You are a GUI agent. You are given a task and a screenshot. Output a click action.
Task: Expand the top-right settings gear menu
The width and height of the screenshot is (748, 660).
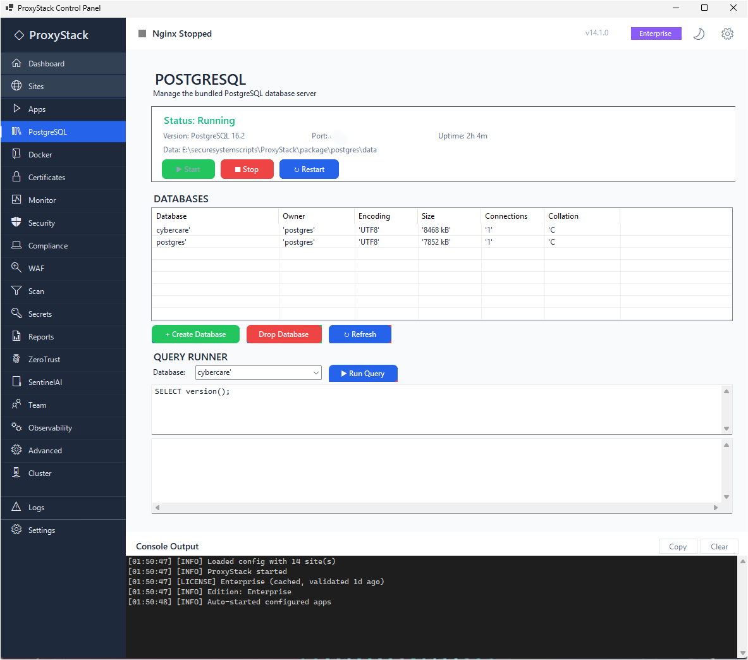coord(727,34)
